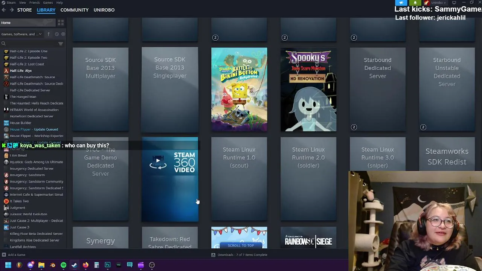This screenshot has height=271, width=482.
Task: Open the Help menu
Action: coord(59,3)
